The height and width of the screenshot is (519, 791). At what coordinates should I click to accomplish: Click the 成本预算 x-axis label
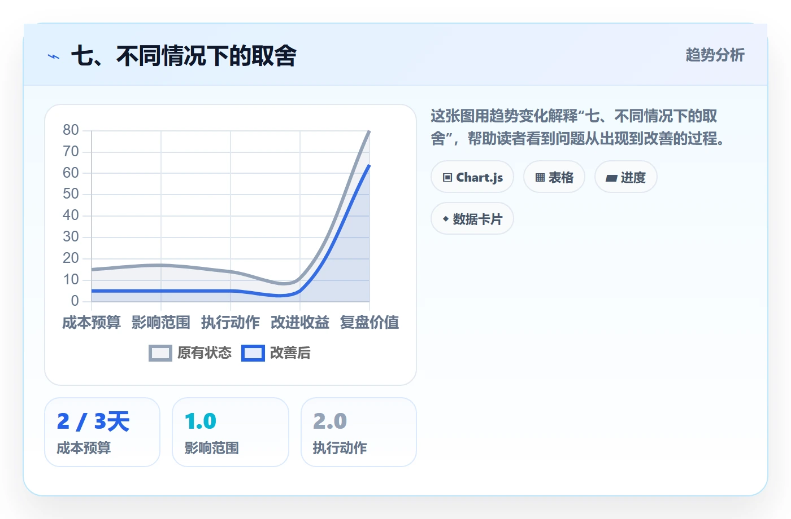click(x=92, y=322)
